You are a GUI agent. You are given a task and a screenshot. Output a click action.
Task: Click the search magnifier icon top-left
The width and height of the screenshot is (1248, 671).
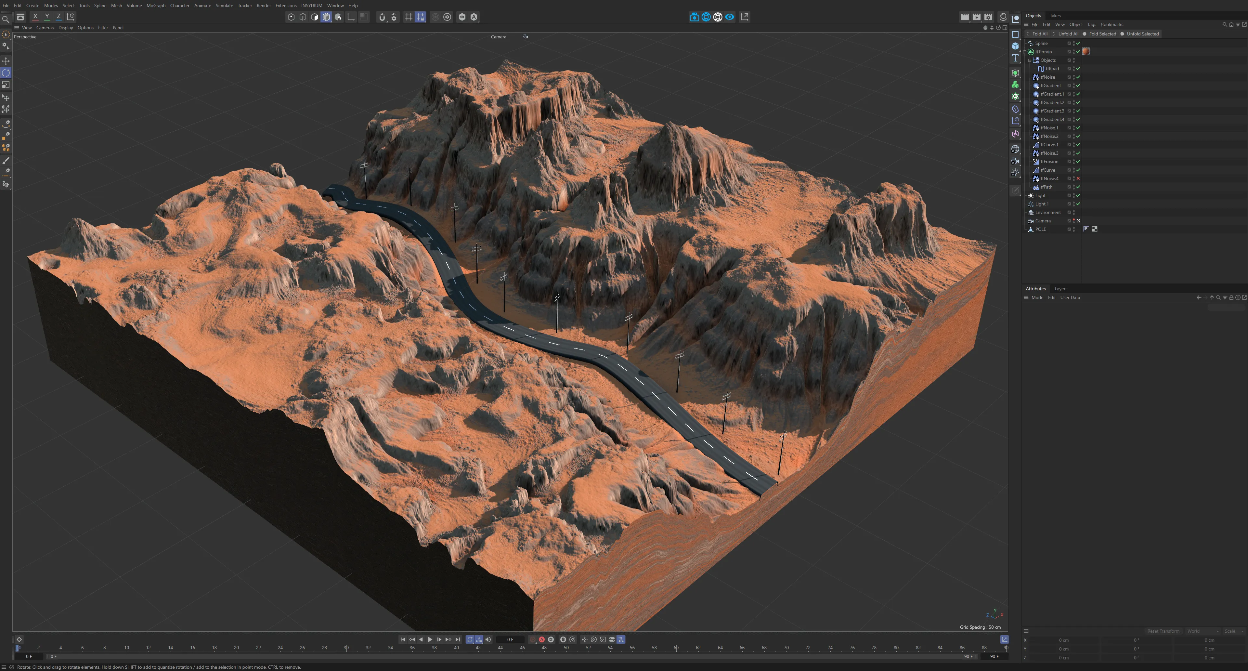[5, 20]
